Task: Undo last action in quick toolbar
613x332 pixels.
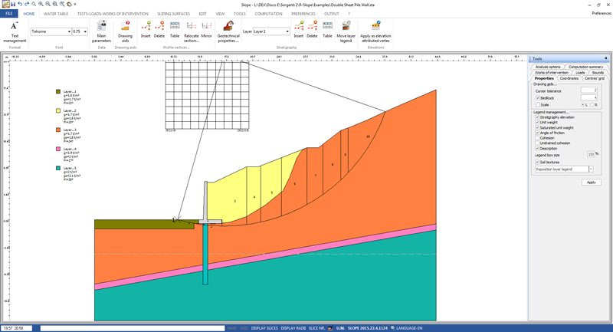Action: [x=20, y=5]
